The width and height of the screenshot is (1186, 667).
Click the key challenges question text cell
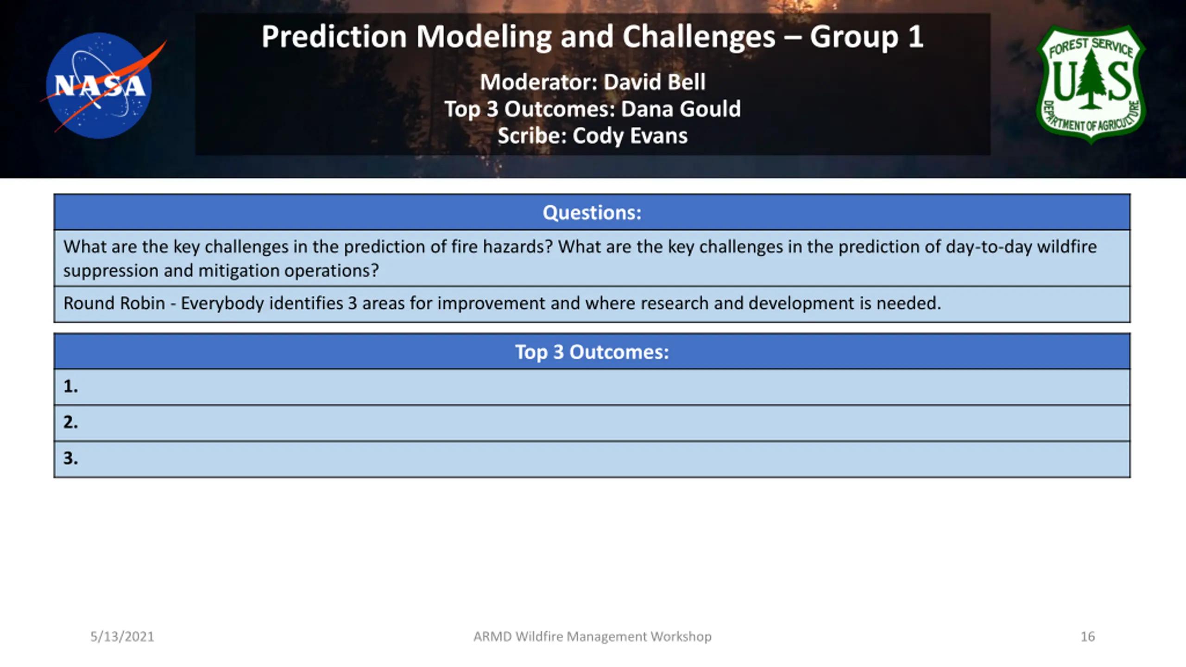[x=592, y=258]
